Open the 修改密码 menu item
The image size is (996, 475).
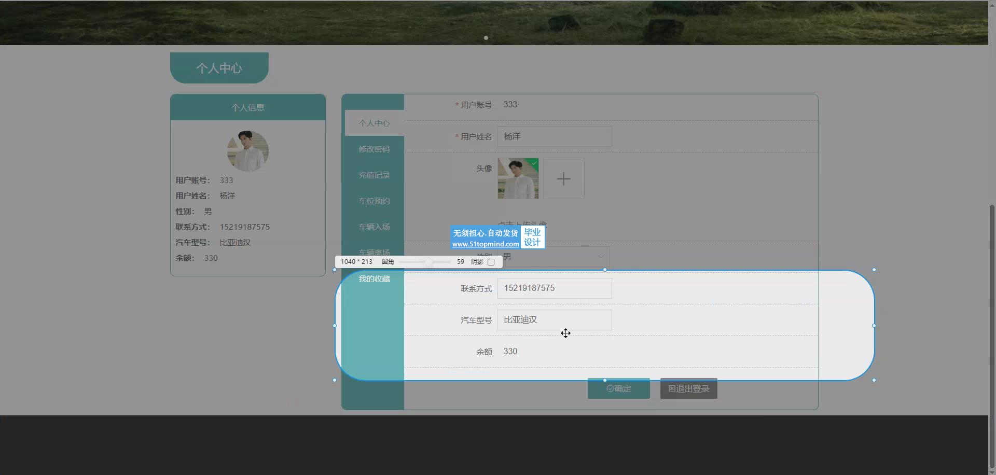click(x=374, y=149)
